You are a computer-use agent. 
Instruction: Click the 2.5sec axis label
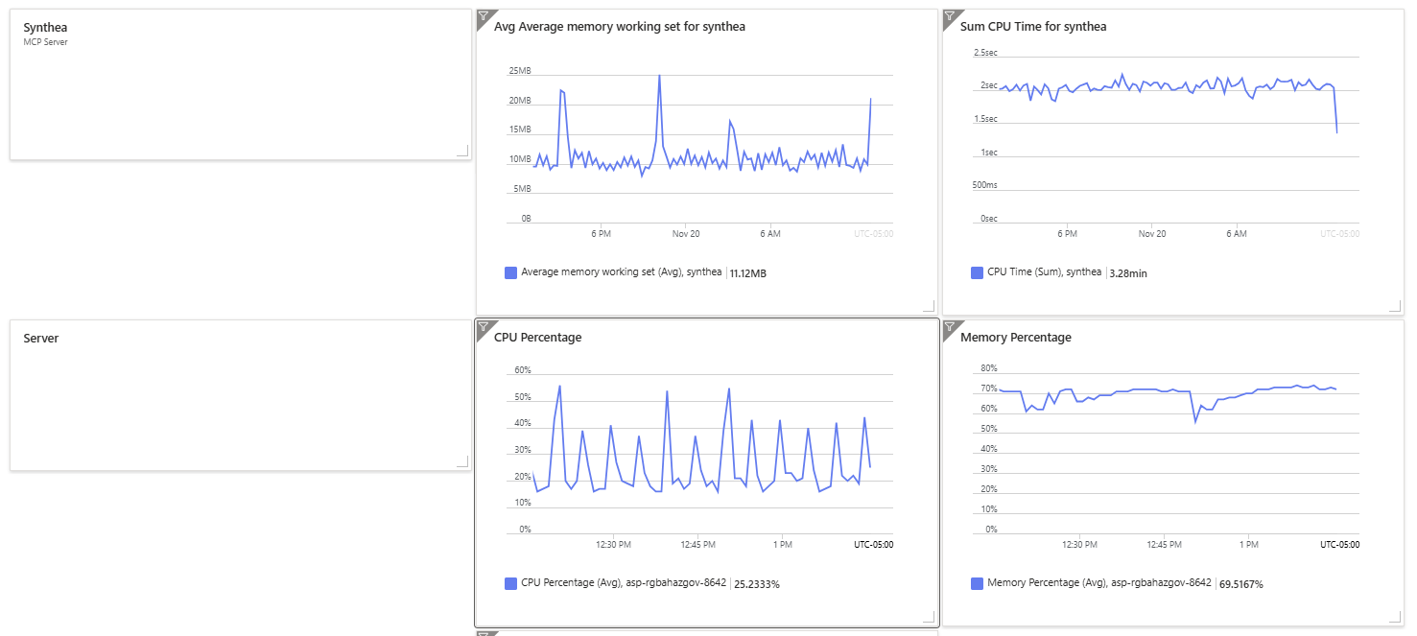pos(985,52)
